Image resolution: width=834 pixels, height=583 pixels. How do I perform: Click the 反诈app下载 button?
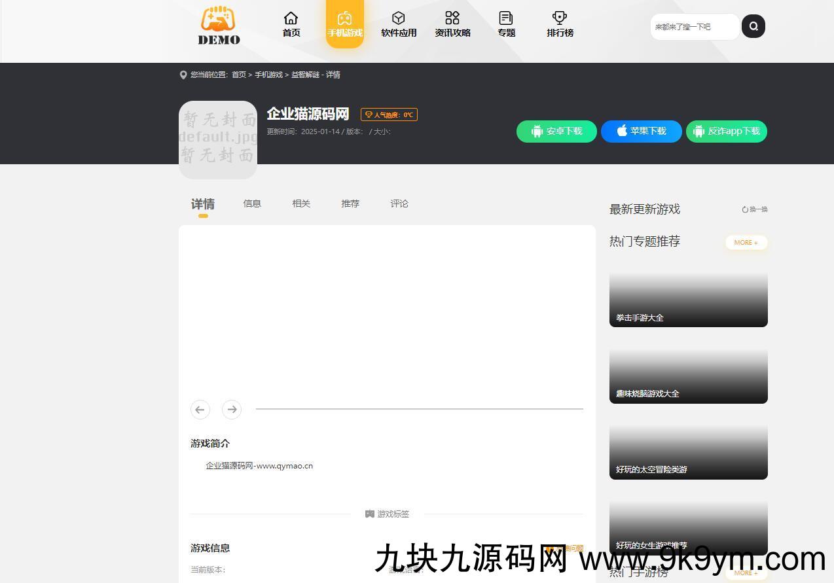coord(726,132)
